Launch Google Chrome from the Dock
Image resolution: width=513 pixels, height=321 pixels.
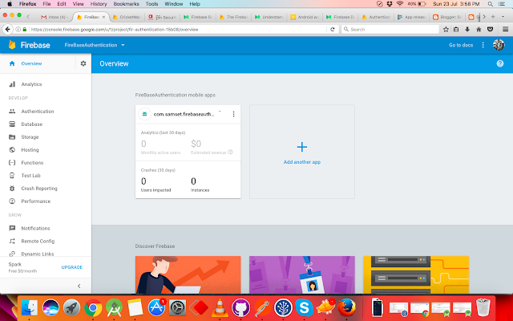(93, 308)
